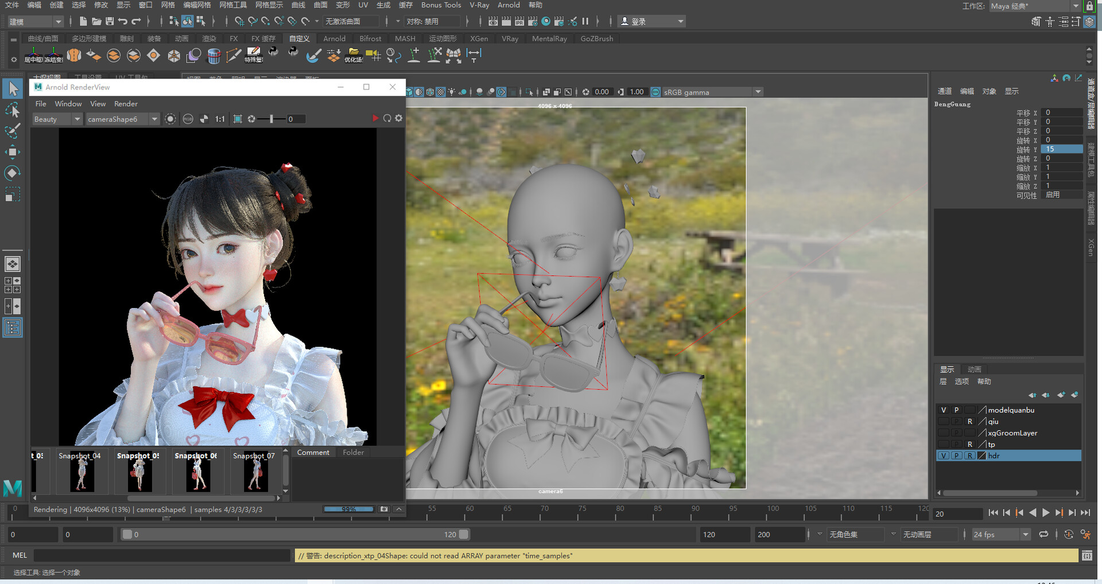Toggle visibility box of xgGroomLayer layer
This screenshot has height=584, width=1102.
point(943,433)
